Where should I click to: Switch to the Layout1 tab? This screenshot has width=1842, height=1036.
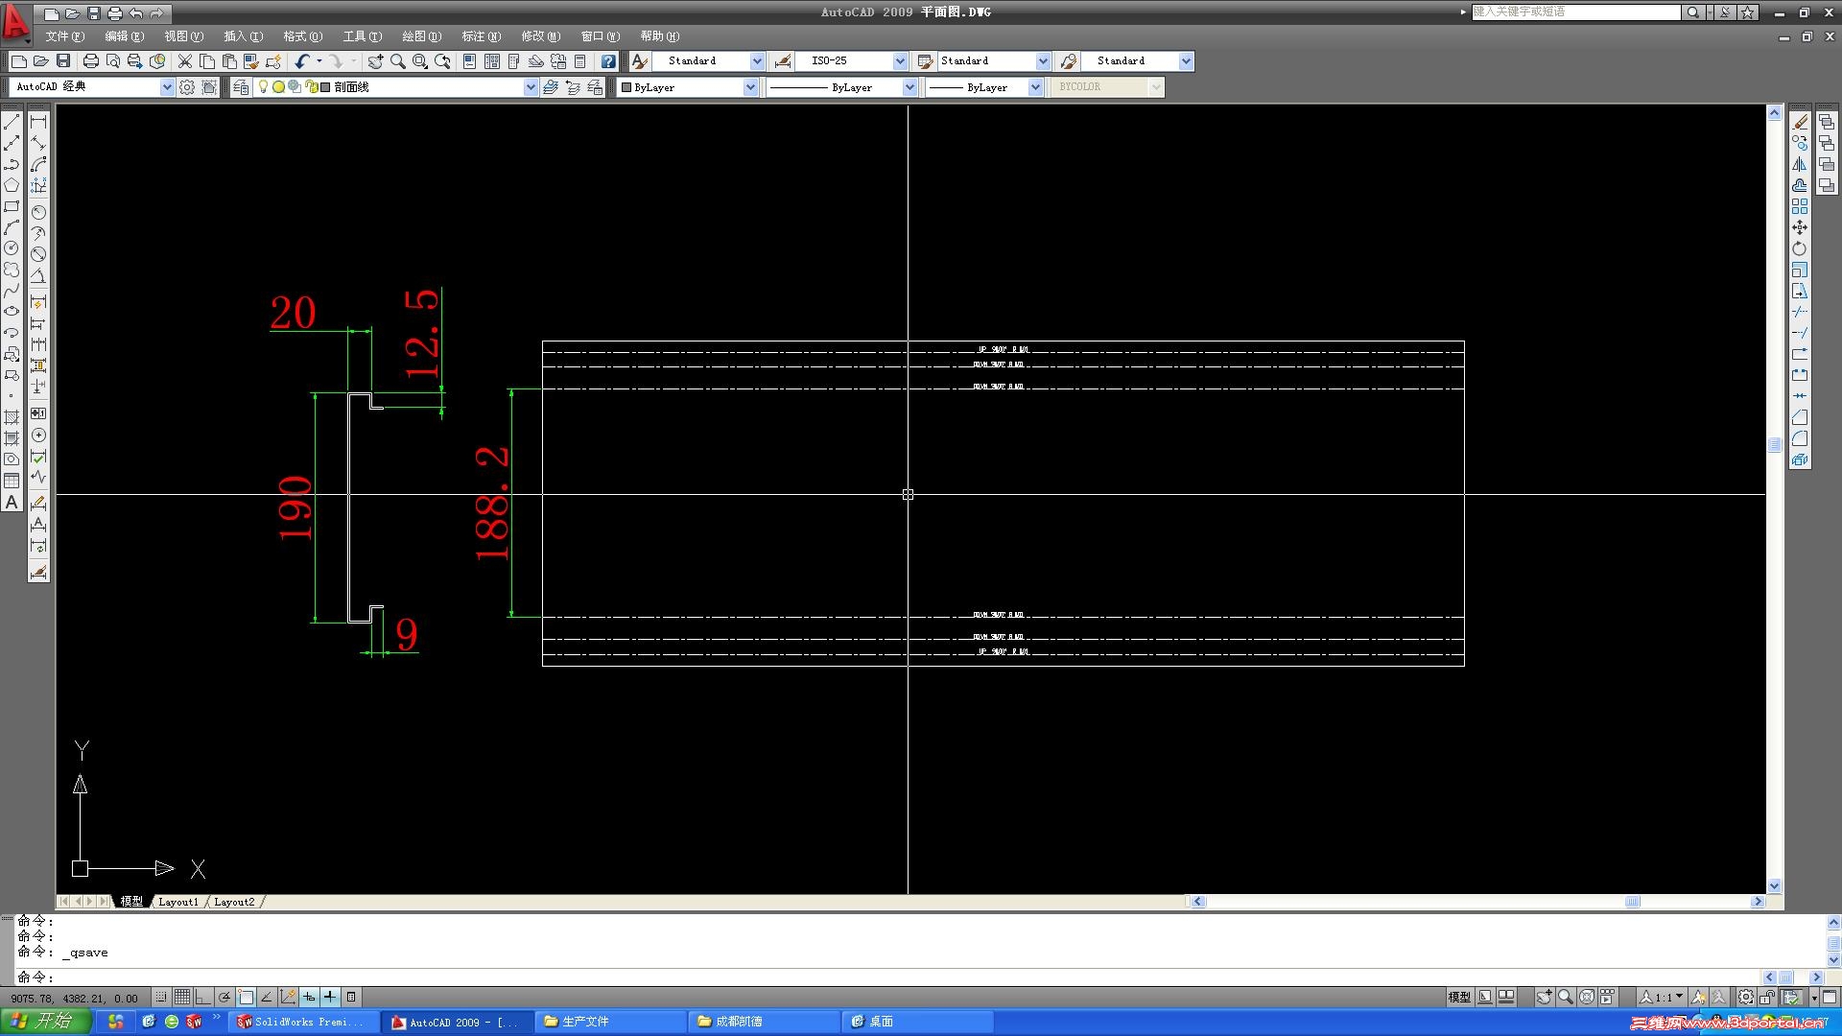(x=177, y=902)
